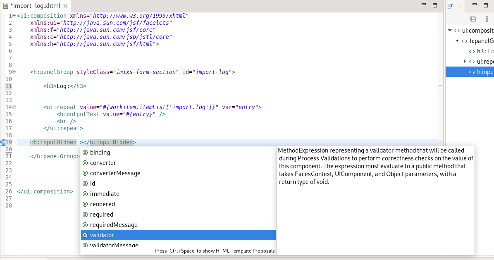Click the Outline view icon in the panel tab
The width and height of the screenshot is (494, 260).
coord(450,6)
